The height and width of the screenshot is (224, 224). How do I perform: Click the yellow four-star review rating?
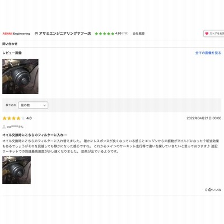point(13,118)
